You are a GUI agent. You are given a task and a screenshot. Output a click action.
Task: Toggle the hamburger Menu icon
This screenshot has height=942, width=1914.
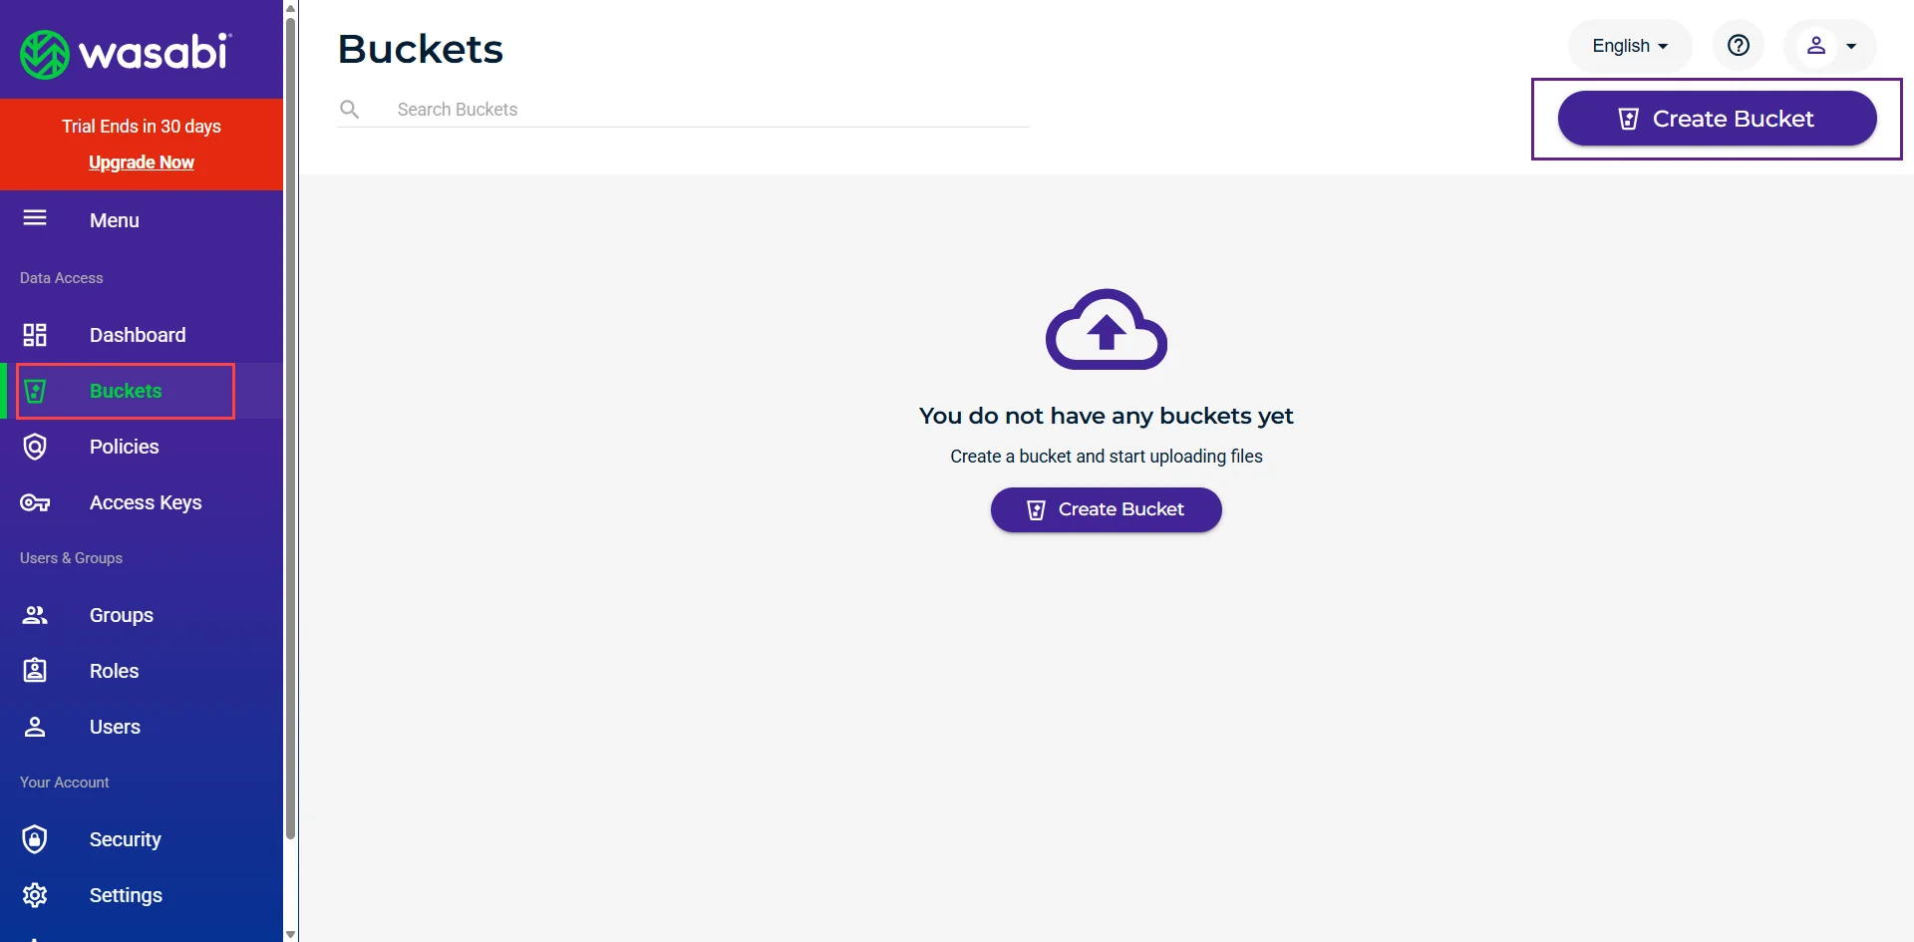pos(35,218)
